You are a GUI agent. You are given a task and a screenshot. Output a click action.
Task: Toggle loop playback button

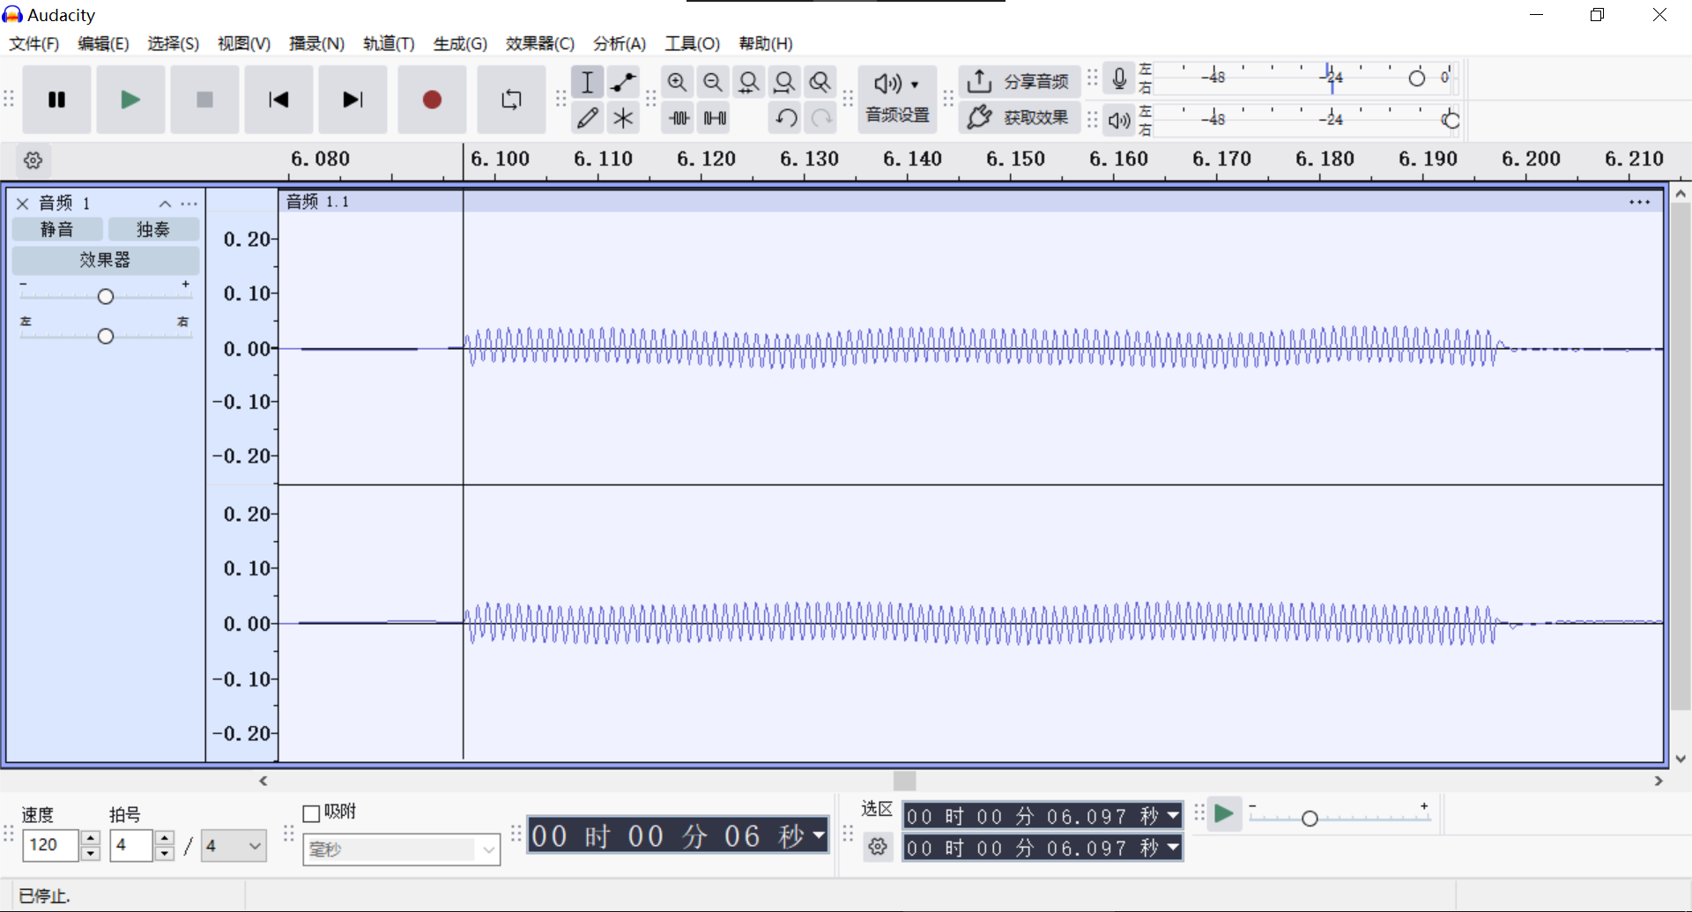pos(511,100)
